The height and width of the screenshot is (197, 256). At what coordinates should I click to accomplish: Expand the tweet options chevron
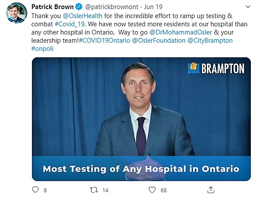248,7
